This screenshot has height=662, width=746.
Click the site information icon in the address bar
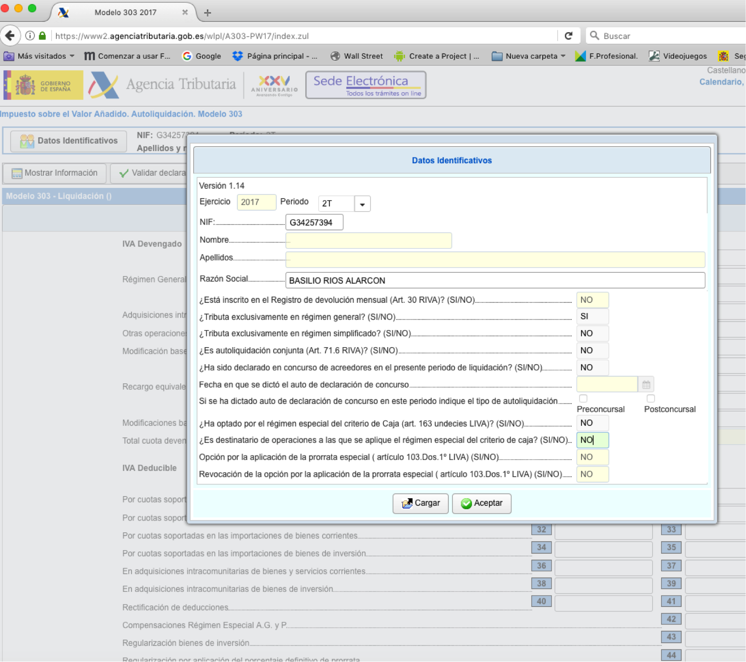tap(30, 36)
